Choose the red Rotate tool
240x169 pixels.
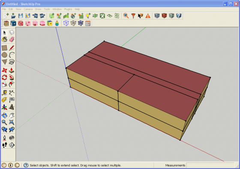coord(4,77)
